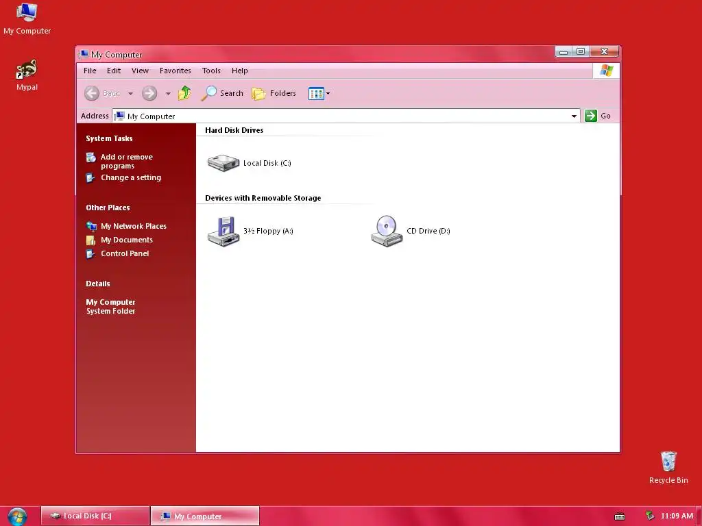Image resolution: width=702 pixels, height=526 pixels.
Task: Collapse the System Tasks section header
Action: tap(109, 138)
